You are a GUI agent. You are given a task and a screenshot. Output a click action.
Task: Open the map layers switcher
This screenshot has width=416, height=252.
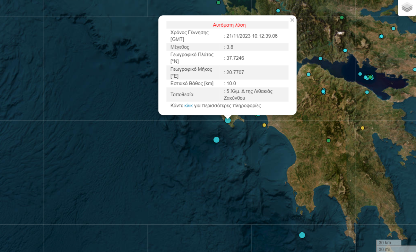(x=407, y=7)
